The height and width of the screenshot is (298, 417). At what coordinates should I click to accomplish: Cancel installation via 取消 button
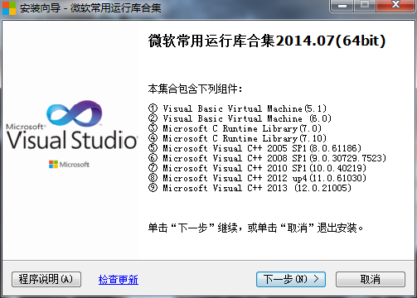coord(371,279)
